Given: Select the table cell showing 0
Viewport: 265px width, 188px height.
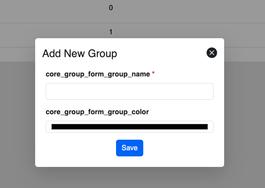Looking at the screenshot, I should pyautogui.click(x=111, y=7).
